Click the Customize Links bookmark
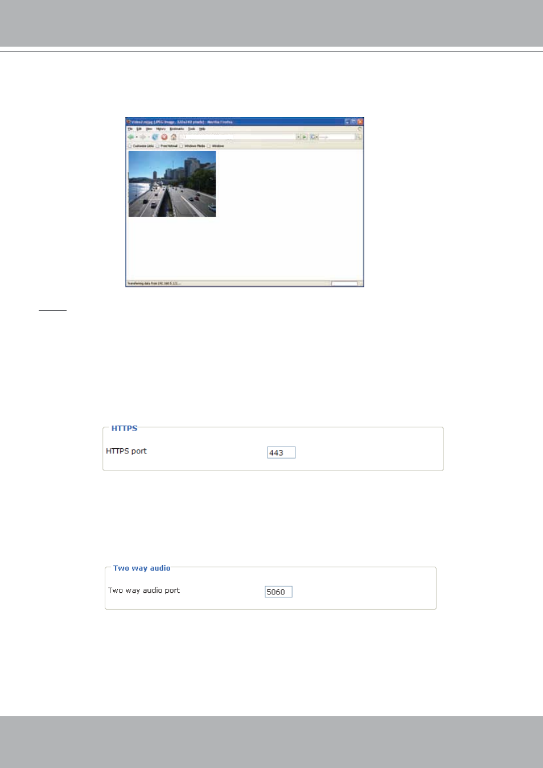 point(141,146)
